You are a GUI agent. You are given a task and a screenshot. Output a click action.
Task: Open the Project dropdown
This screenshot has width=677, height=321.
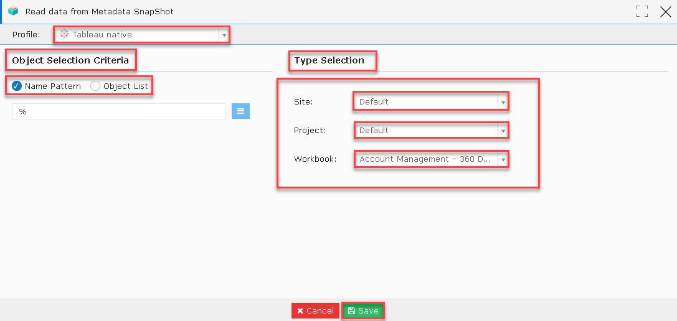431,130
